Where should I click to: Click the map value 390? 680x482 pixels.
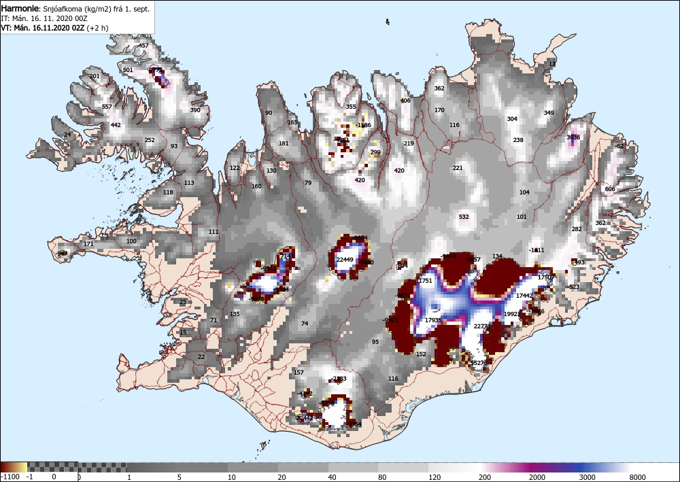(x=195, y=109)
